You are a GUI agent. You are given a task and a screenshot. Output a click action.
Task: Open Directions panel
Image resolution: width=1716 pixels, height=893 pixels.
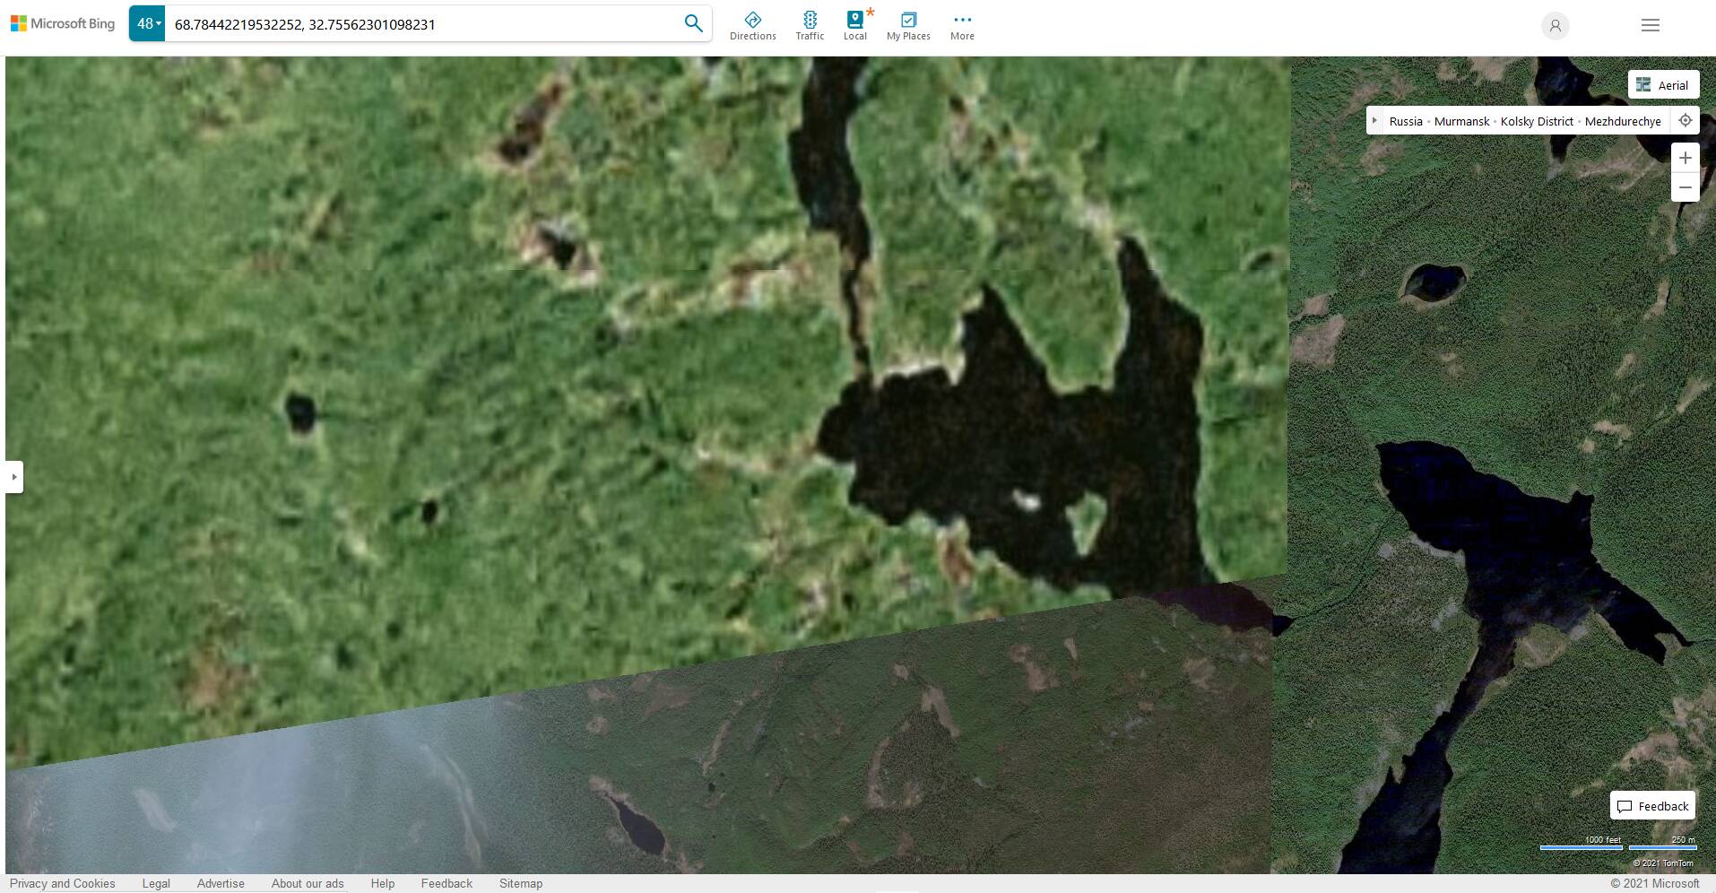752,25
